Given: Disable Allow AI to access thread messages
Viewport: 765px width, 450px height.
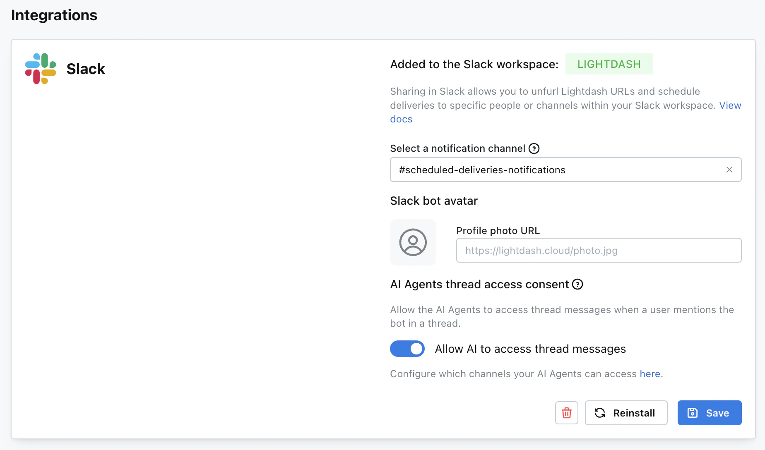Looking at the screenshot, I should point(407,349).
